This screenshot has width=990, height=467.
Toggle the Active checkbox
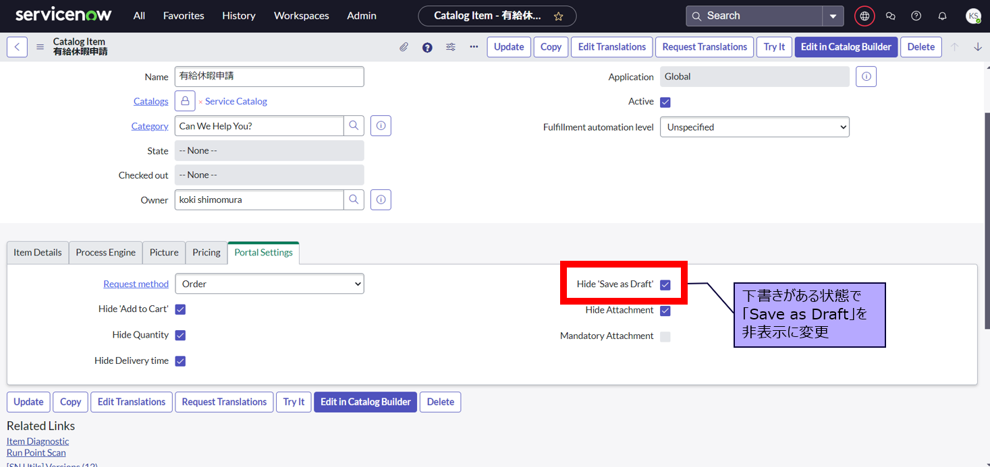pos(665,102)
